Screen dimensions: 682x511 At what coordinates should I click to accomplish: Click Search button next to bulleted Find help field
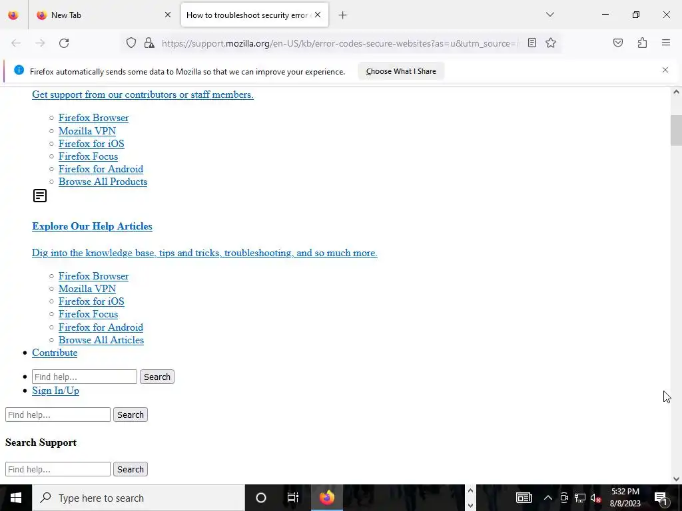pos(157,377)
